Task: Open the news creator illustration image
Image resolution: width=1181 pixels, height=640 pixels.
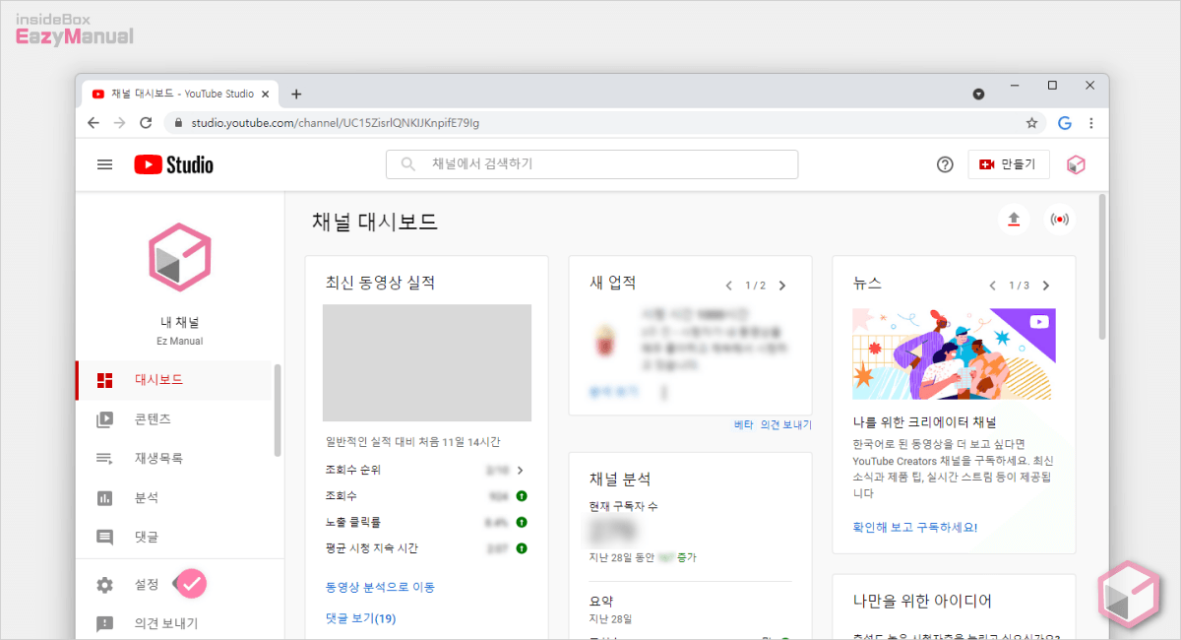Action: click(x=954, y=353)
